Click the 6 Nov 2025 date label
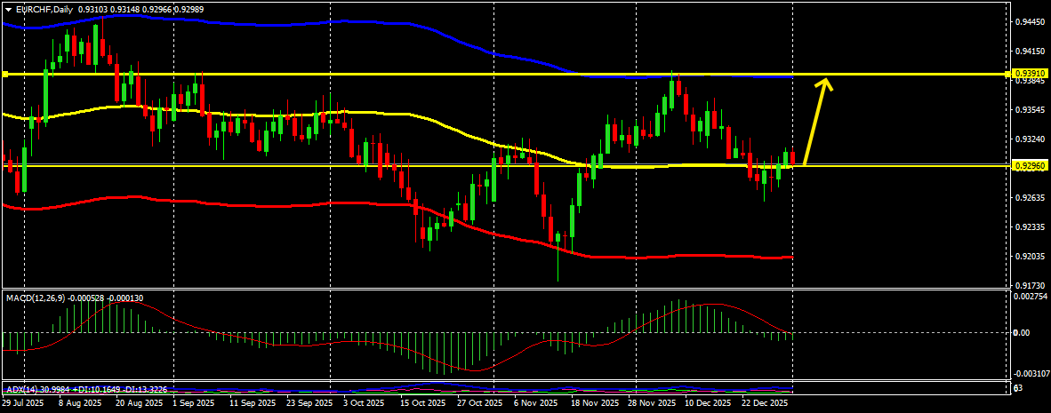The height and width of the screenshot is (413, 1051). (535, 403)
